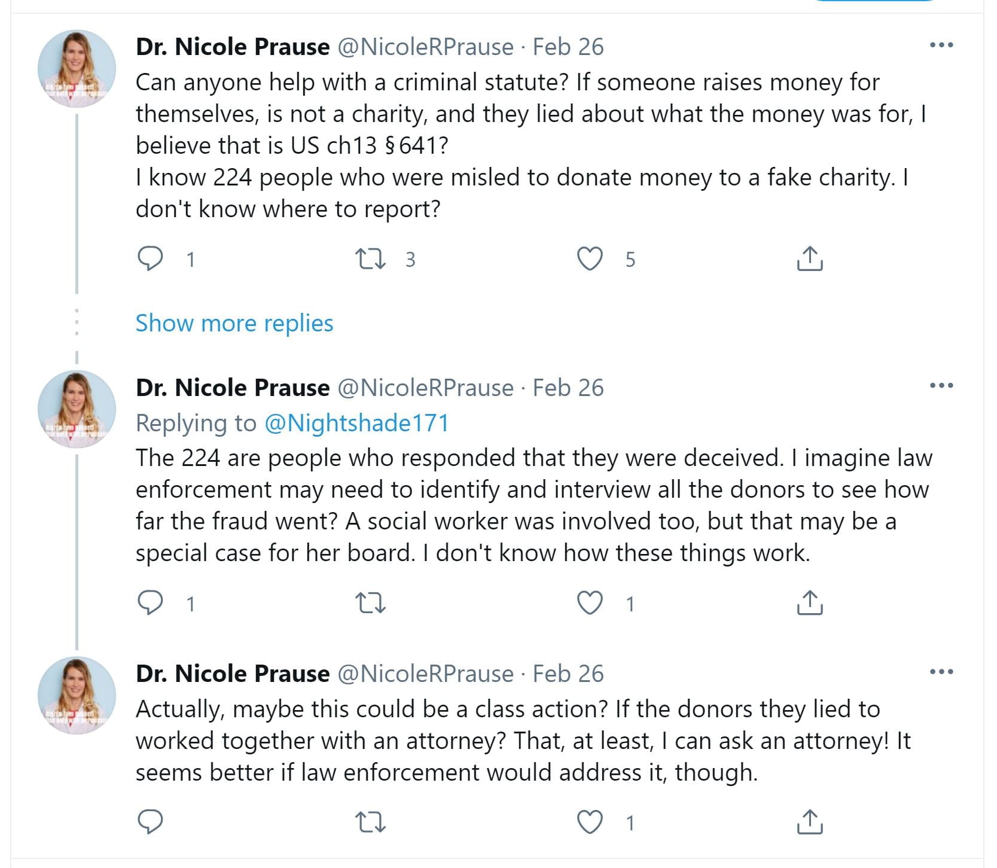
Task: Open more options on the class action tweet
Action: point(941,672)
